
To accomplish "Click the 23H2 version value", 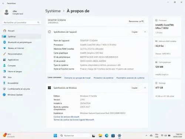I will pos(82,100).
